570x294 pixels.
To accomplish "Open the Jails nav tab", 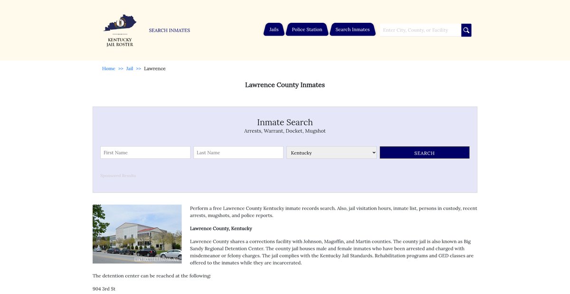I will (x=274, y=29).
